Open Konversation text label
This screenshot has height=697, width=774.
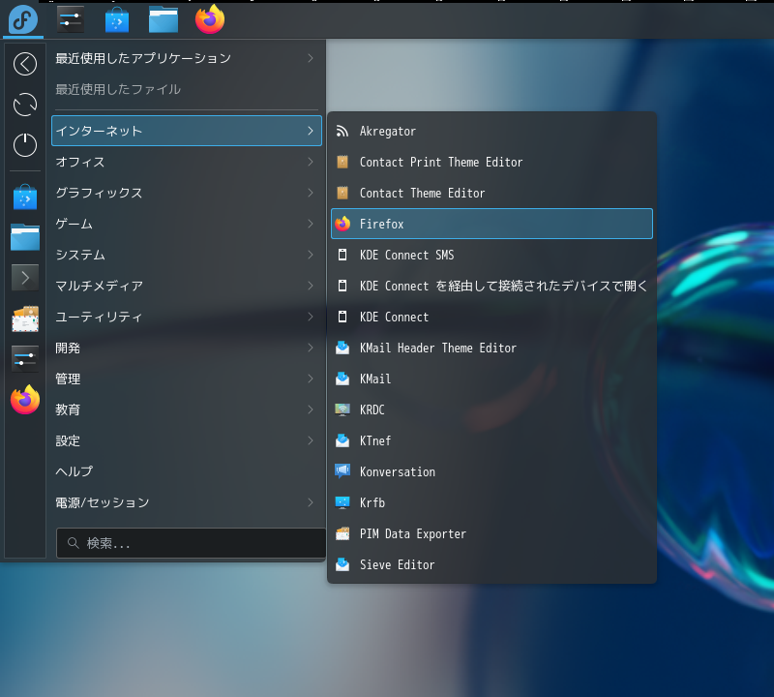pos(398,471)
